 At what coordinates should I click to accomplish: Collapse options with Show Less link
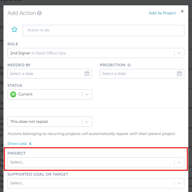pyautogui.click(x=17, y=143)
